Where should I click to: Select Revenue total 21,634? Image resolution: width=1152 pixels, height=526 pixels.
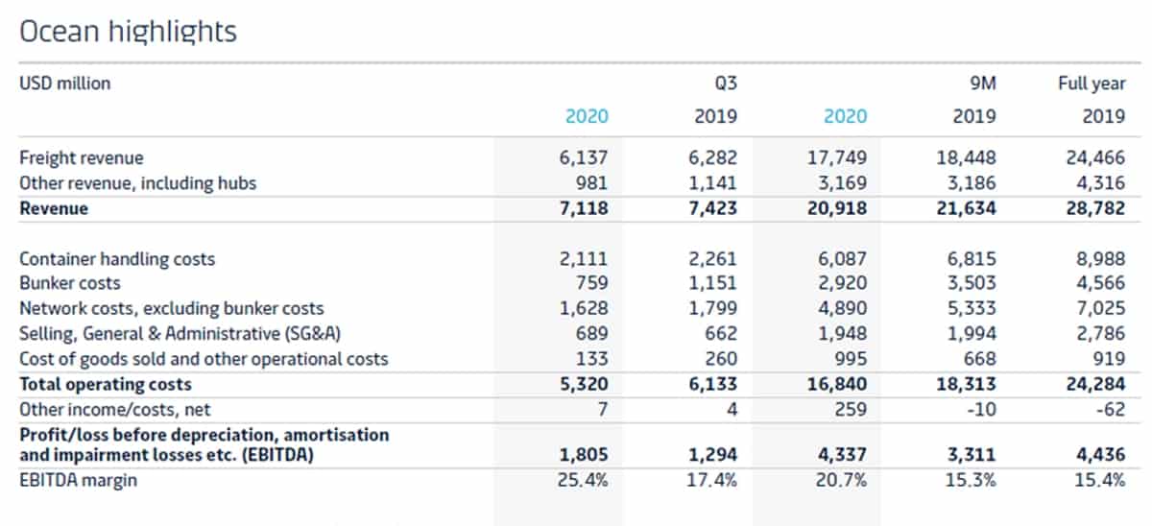tap(966, 208)
